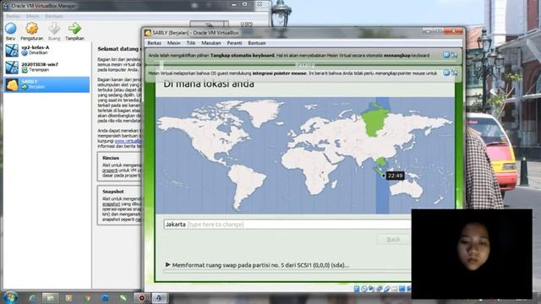Click the display status icon in VM
Viewport: 541px width, 304px height.
tap(402, 289)
